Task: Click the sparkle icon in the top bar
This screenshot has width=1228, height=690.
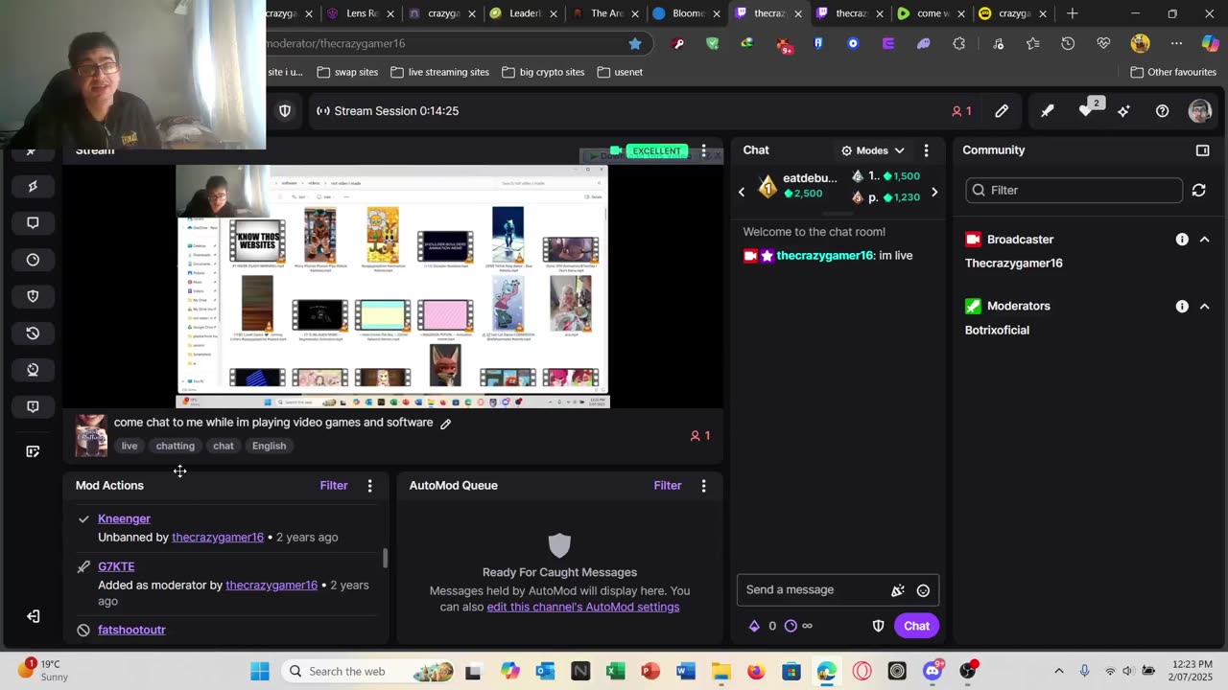Action: [x=1123, y=111]
